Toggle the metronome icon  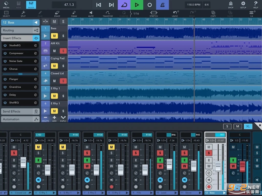tap(162, 5)
